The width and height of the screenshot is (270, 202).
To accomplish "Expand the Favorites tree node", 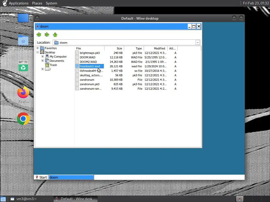I will pos(37,48).
